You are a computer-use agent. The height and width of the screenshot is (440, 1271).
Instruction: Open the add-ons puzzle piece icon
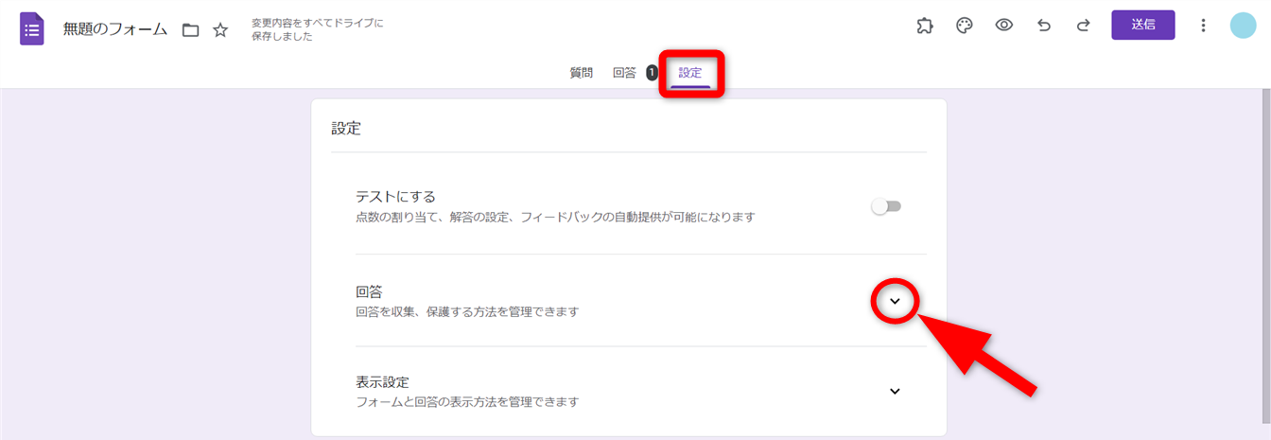tap(925, 26)
